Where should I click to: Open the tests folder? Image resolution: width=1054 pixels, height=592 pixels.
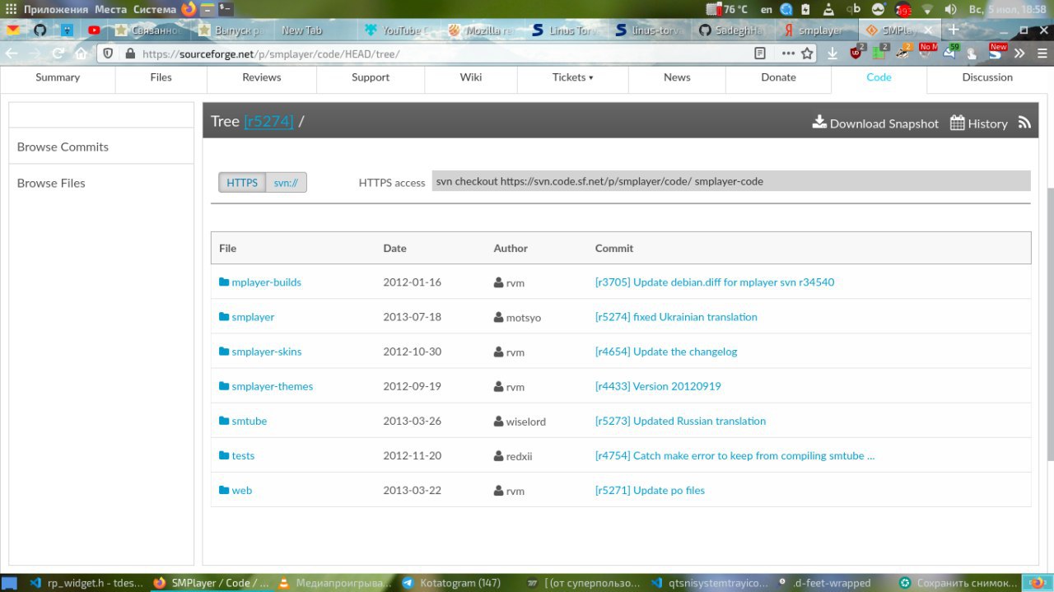coord(243,455)
